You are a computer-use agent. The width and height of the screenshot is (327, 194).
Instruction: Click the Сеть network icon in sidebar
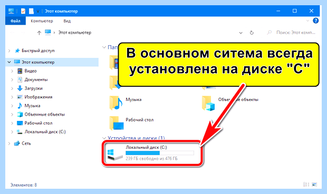point(17,144)
